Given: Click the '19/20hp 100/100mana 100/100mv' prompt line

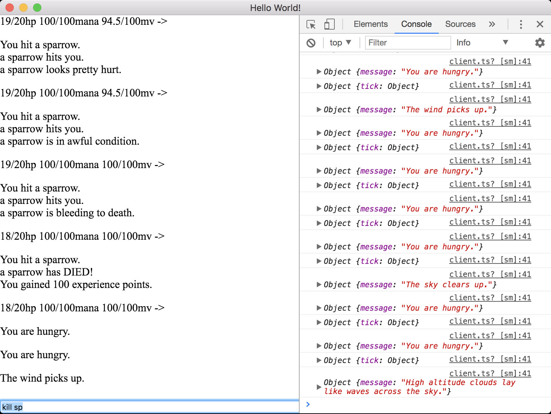Looking at the screenshot, I should coord(82,165).
